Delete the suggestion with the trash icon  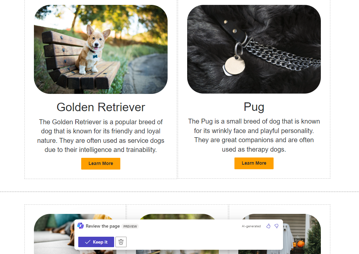point(121,242)
